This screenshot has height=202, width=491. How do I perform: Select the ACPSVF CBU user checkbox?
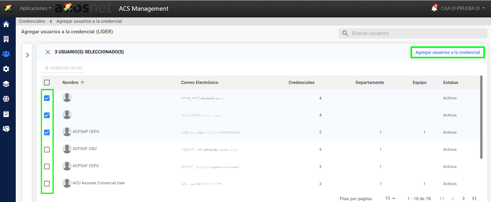point(47,150)
